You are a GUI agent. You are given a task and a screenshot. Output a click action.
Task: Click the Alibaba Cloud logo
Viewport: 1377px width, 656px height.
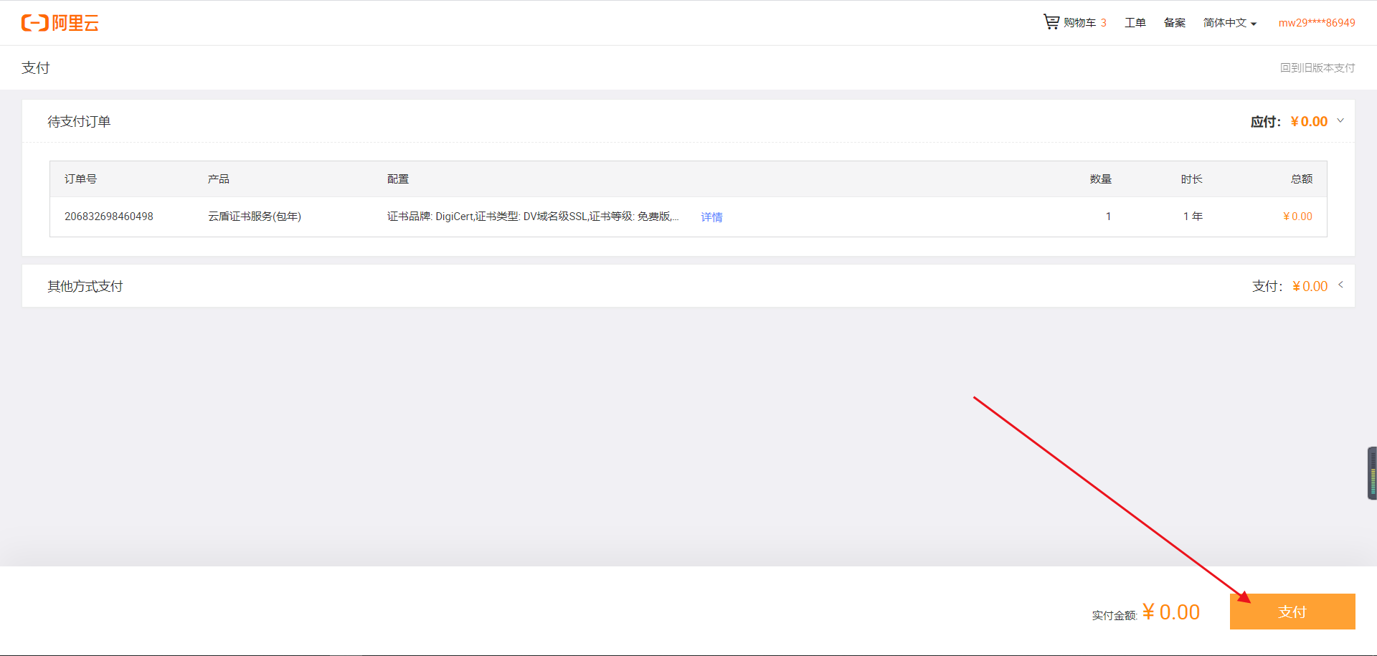(60, 23)
